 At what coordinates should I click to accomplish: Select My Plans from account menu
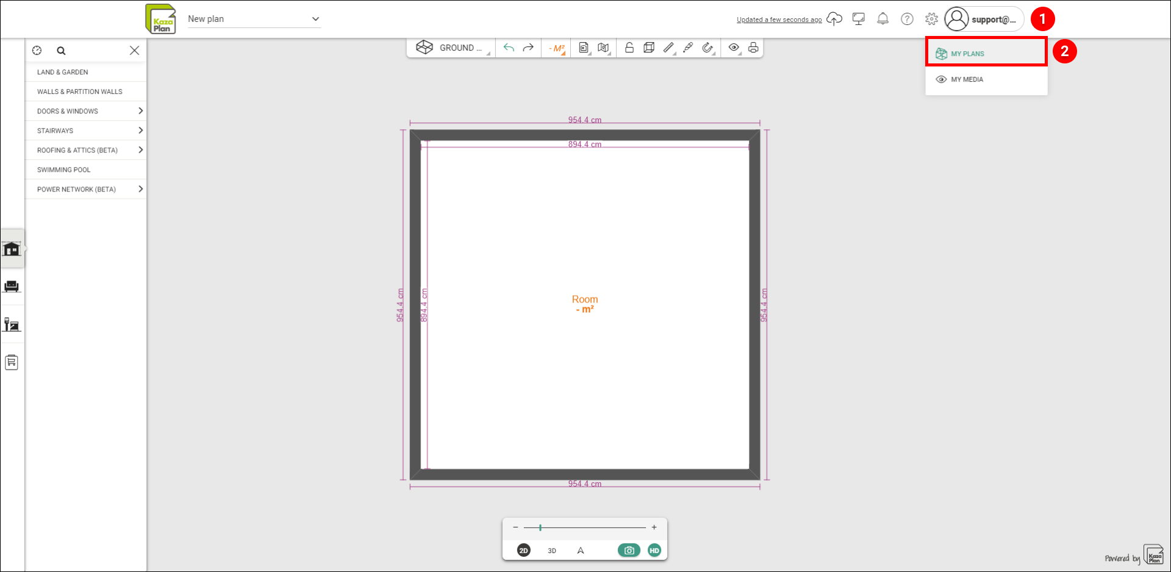click(986, 54)
